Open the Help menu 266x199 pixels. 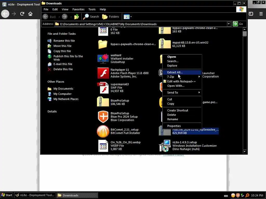pyautogui.click(x=103, y=9)
